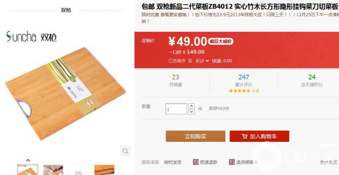Image resolution: width=339 pixels, height=175 pixels.
Task: Select the first cutting board thumbnail
Action: coord(28,169)
